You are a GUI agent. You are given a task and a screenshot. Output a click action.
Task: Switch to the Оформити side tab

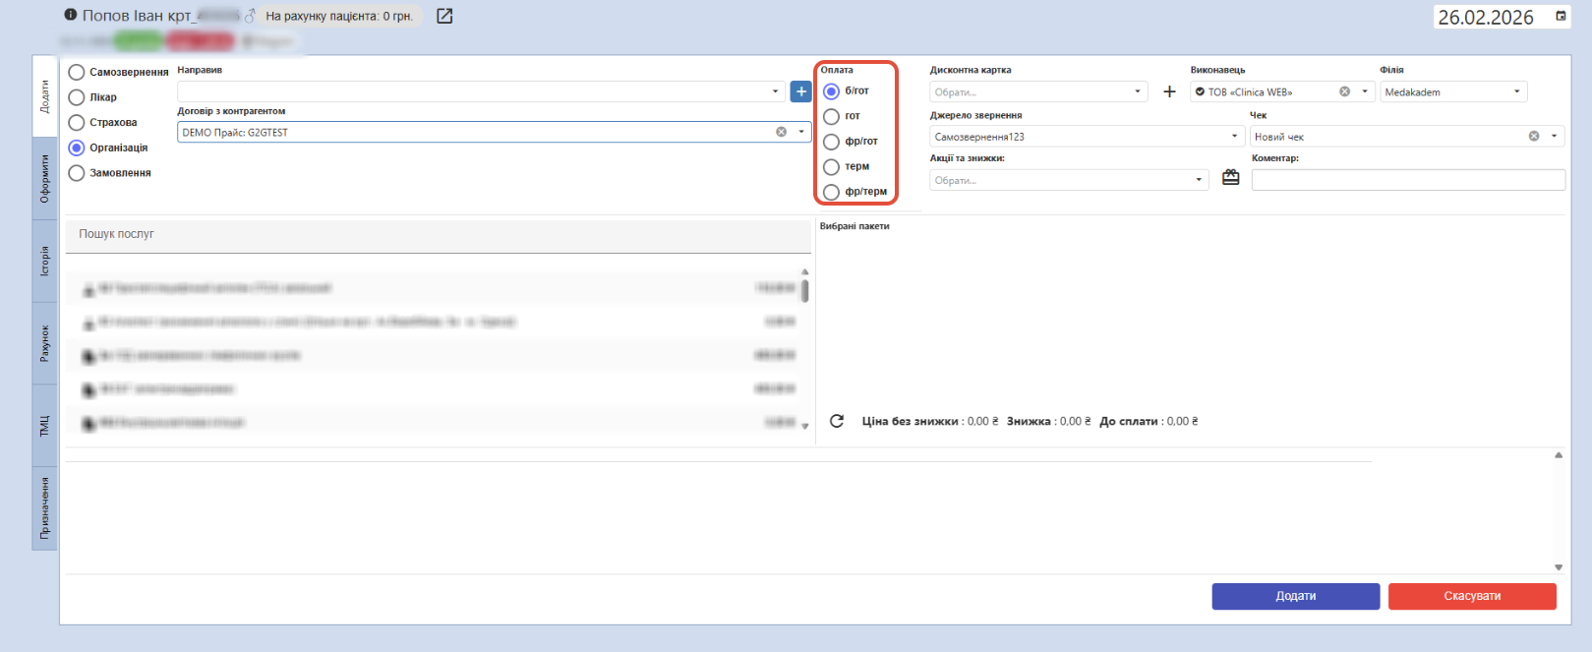coord(45,178)
